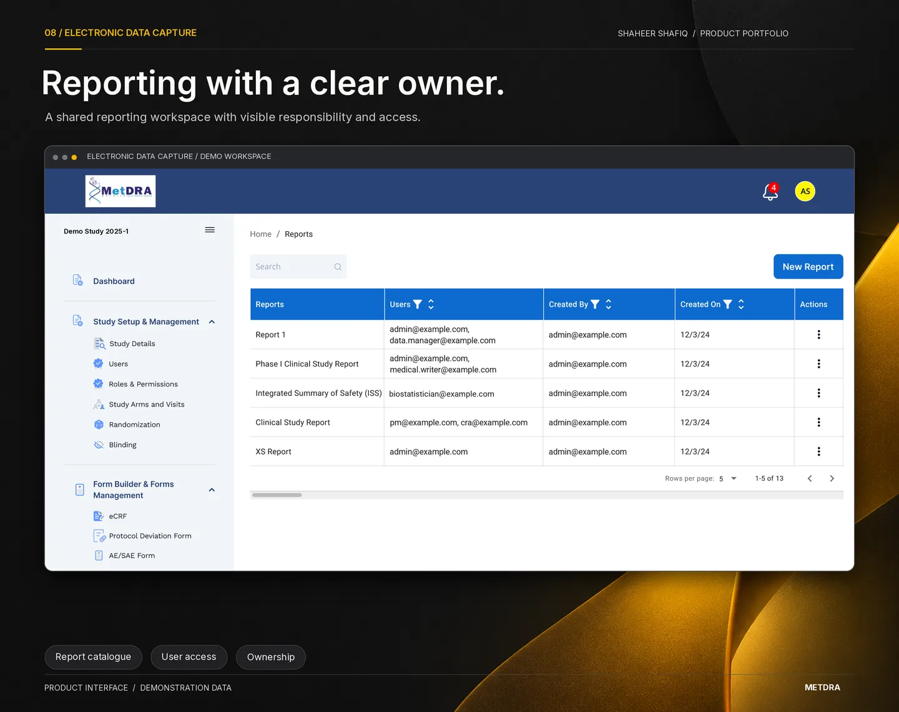899x712 pixels.
Task: Click the Search input field
Action: pos(298,267)
